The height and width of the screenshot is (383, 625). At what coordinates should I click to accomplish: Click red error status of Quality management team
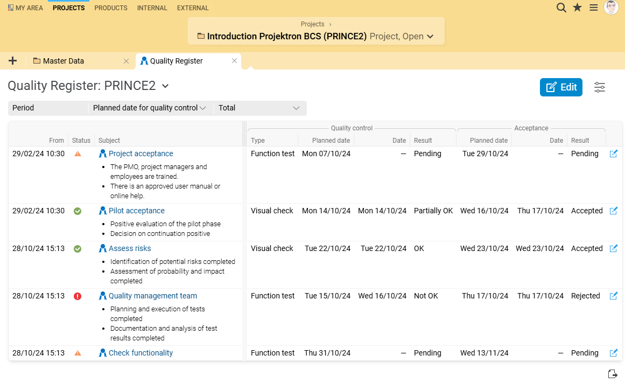78,296
